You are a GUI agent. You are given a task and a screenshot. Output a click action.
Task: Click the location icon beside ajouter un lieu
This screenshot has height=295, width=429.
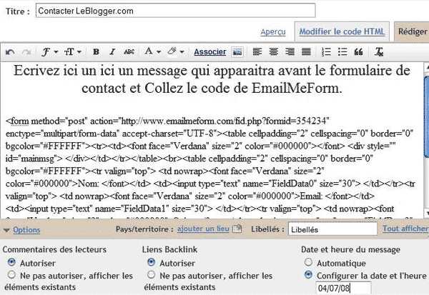pos(237,229)
